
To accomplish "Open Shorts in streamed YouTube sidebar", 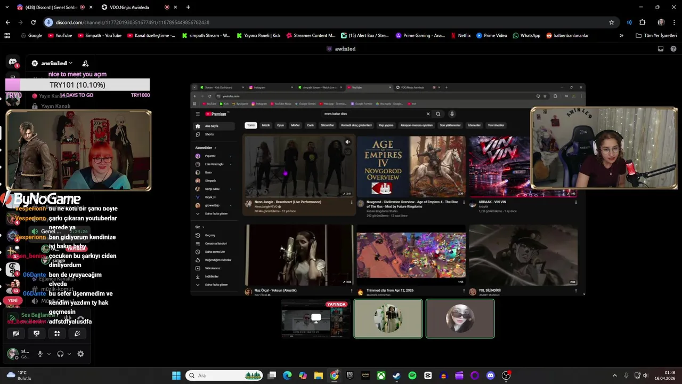I will 209,134.
